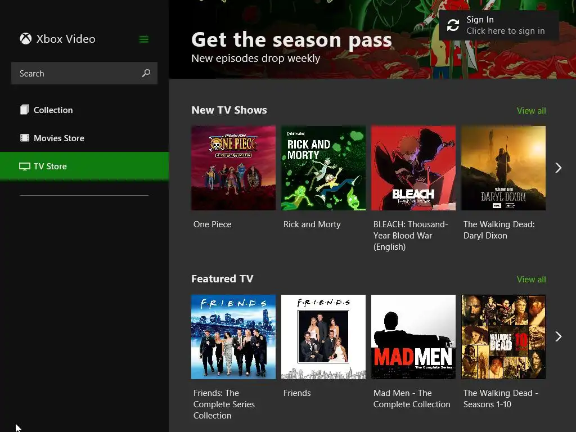
Task: Open the Mad Men poster
Action: pyautogui.click(x=413, y=337)
